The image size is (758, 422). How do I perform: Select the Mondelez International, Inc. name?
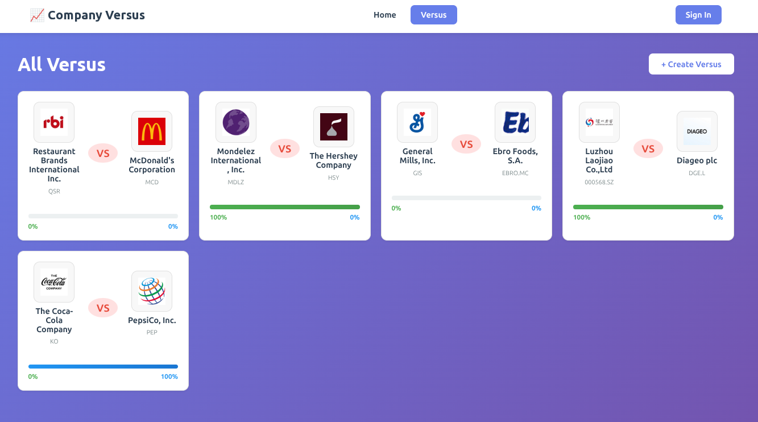236,160
